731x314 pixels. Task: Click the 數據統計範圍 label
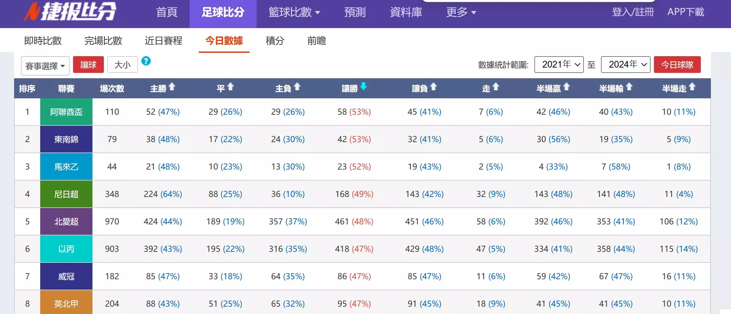[503, 65]
